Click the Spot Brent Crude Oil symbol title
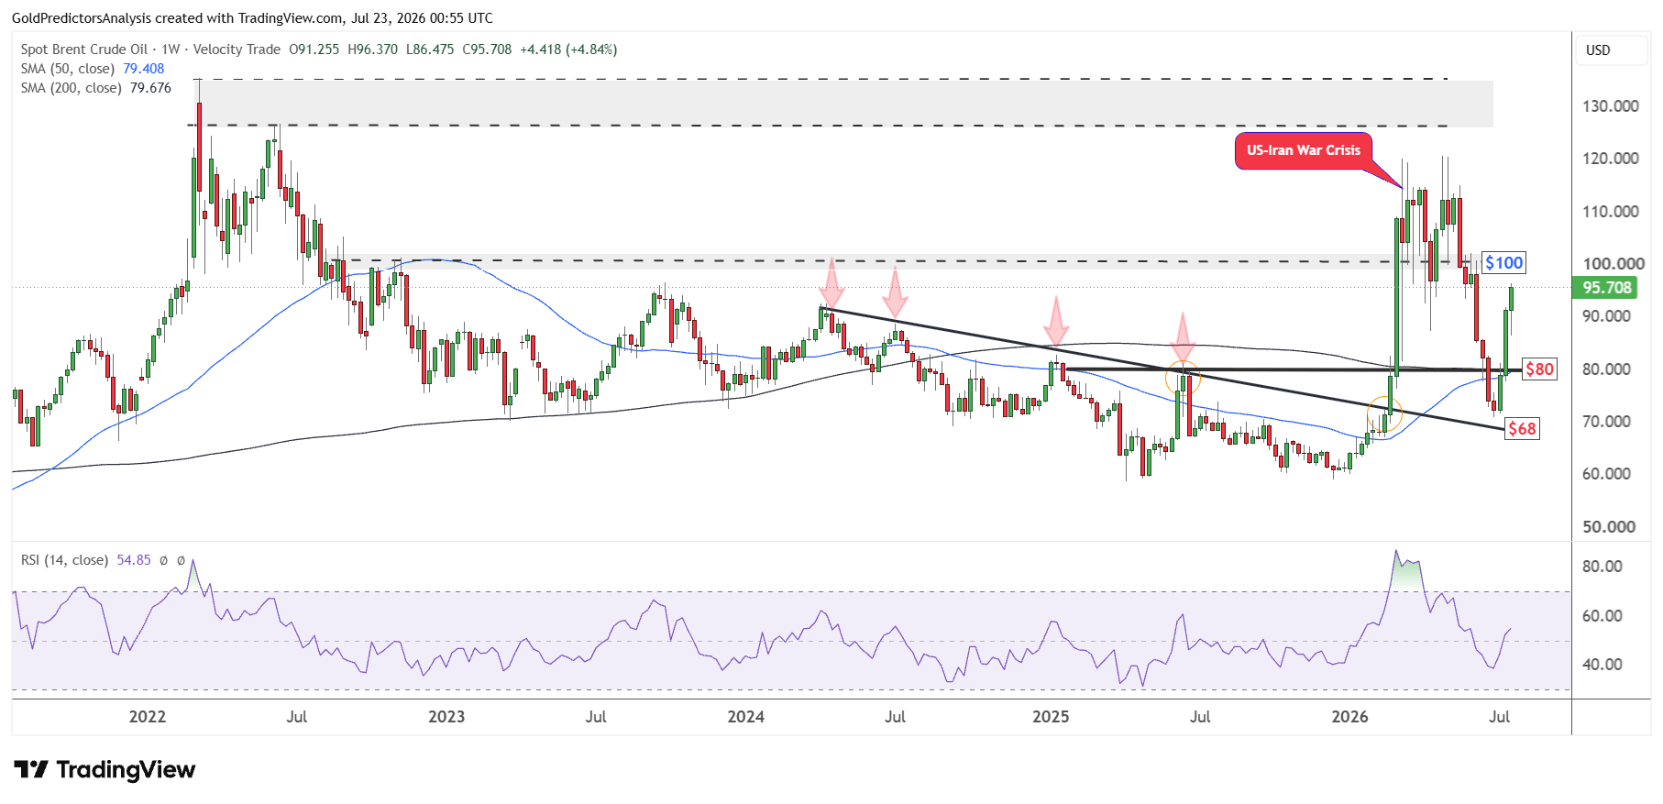 point(84,50)
